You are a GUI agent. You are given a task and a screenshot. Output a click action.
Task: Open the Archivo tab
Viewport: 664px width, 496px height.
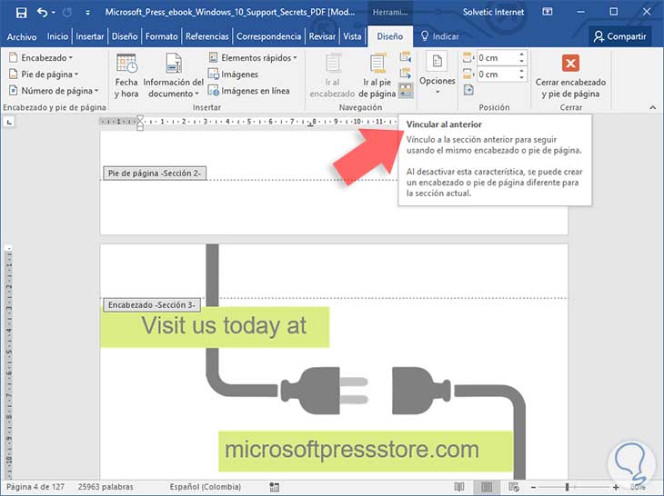pyautogui.click(x=22, y=36)
